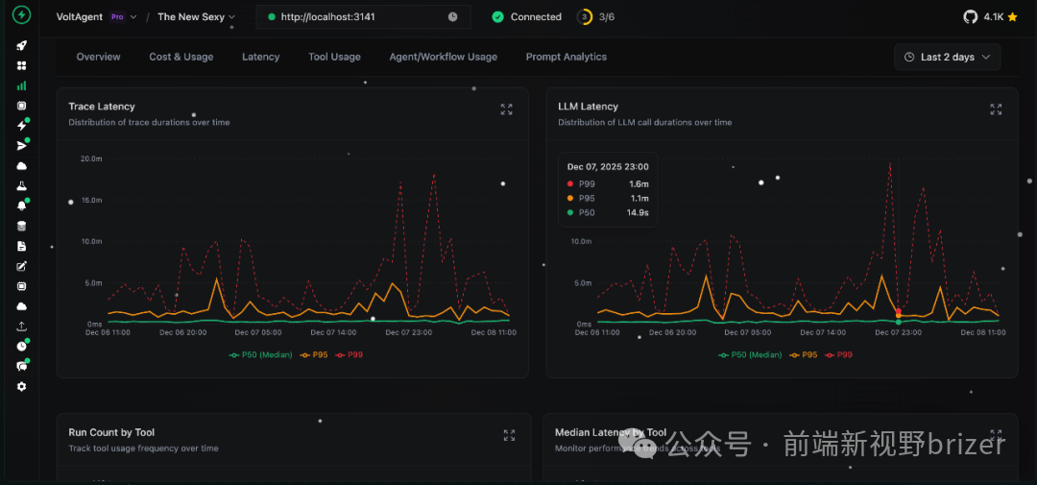Switch to the Cost & Usage tab
The height and width of the screenshot is (485, 1037).
pyautogui.click(x=181, y=57)
